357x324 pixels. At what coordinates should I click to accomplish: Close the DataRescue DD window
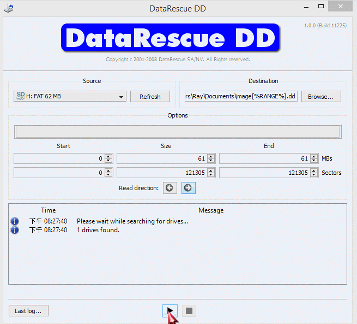click(x=341, y=7)
